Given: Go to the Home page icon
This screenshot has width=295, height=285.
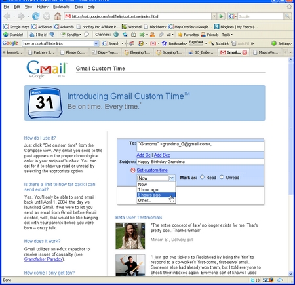Looking at the screenshot, I should 58,16.
